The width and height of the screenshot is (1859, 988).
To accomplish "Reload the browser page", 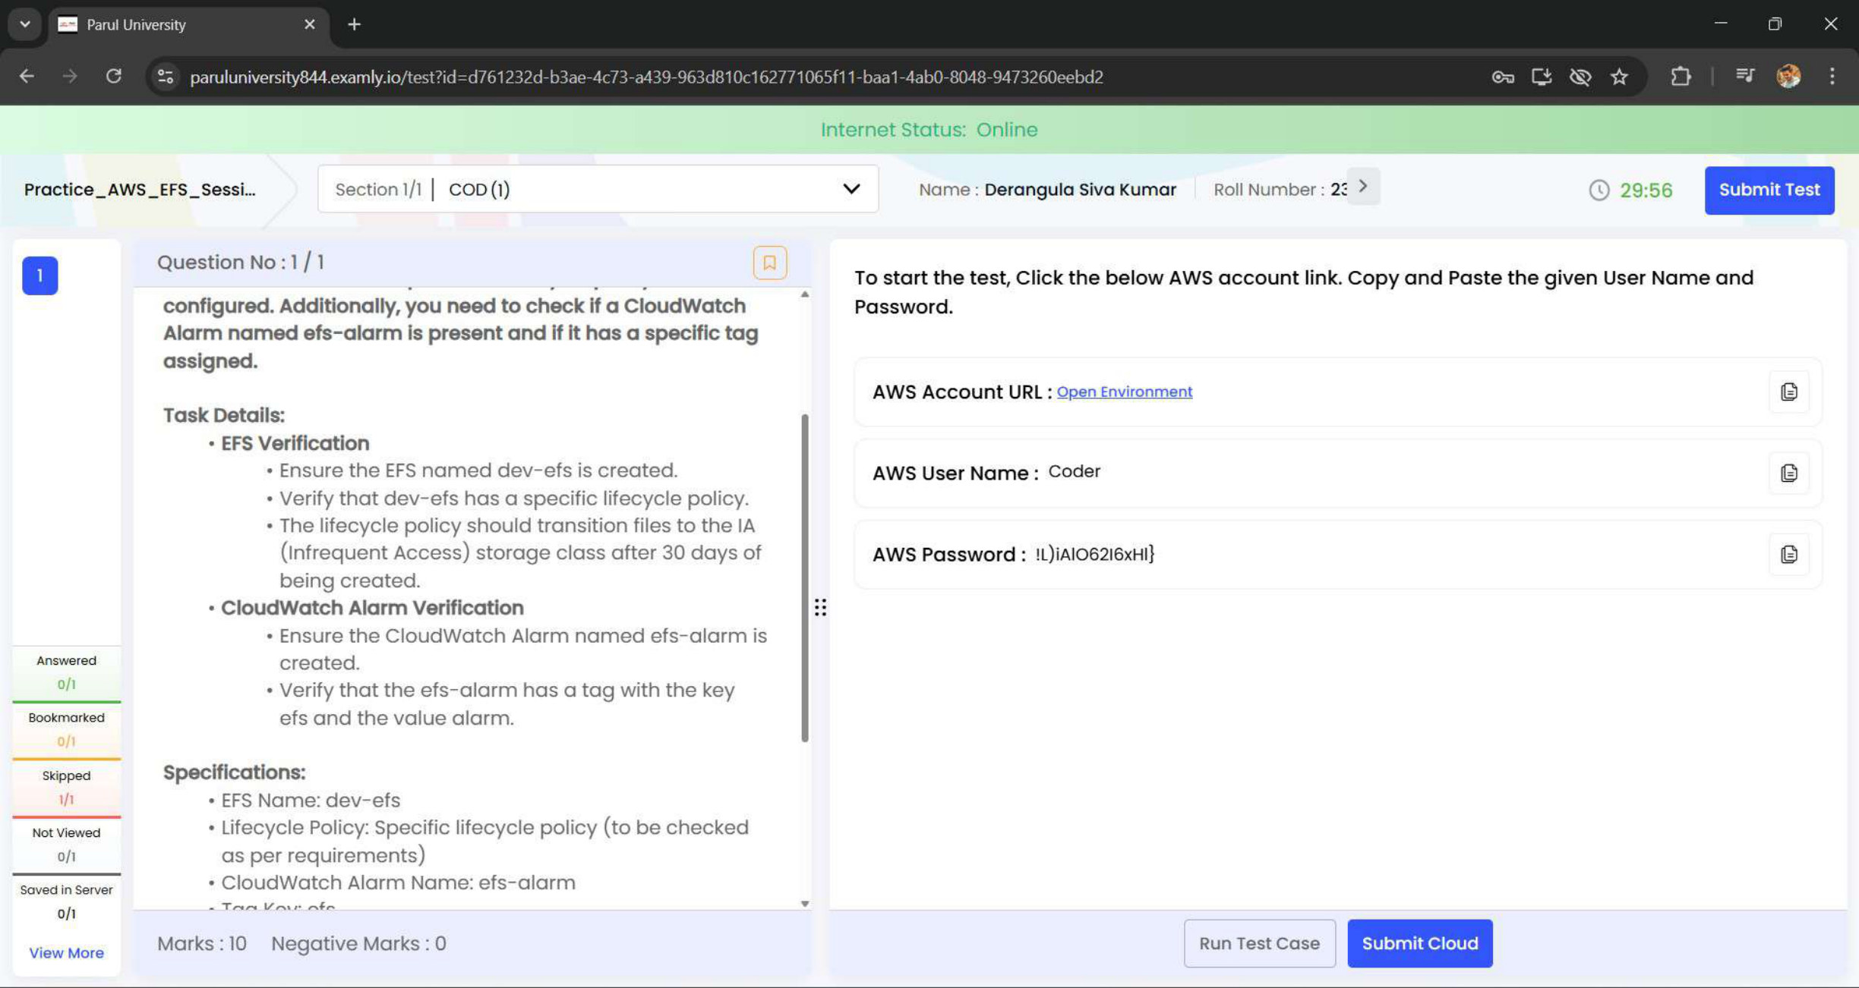I will pyautogui.click(x=114, y=76).
